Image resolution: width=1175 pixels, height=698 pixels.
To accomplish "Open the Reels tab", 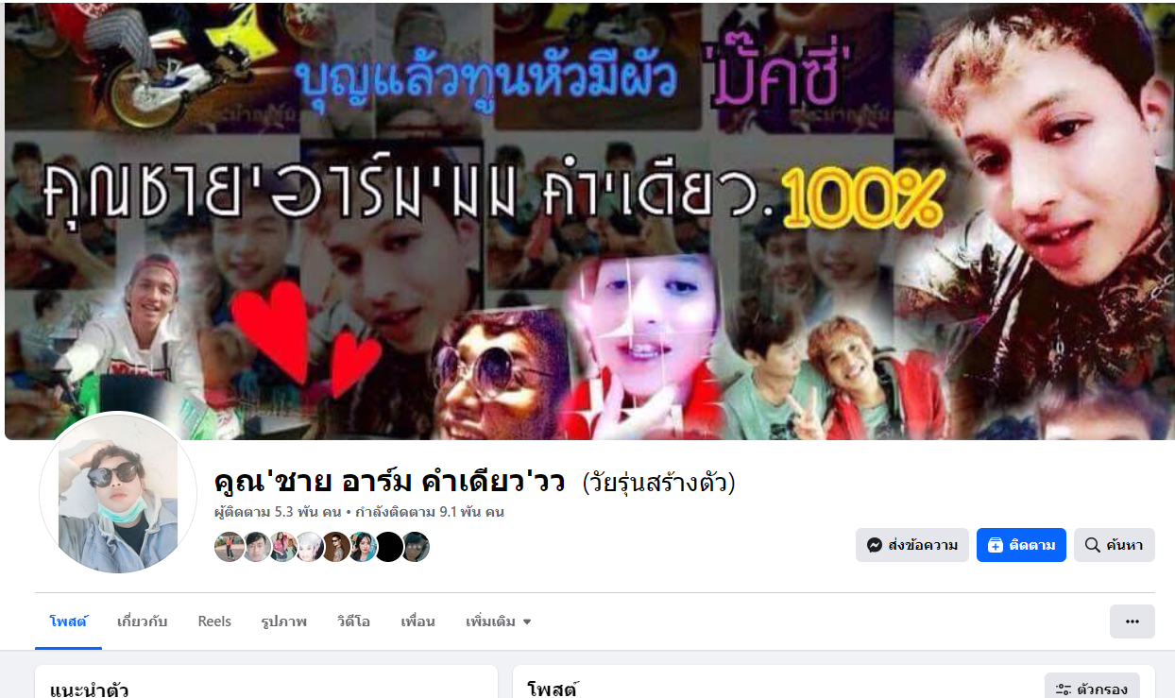I will 214,621.
